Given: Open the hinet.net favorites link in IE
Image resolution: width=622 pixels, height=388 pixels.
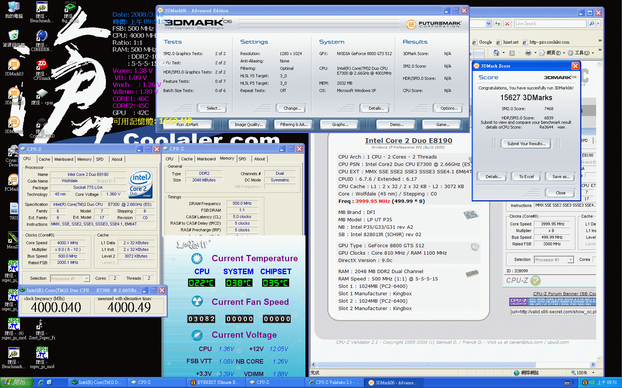Looking at the screenshot, I should pos(508,42).
